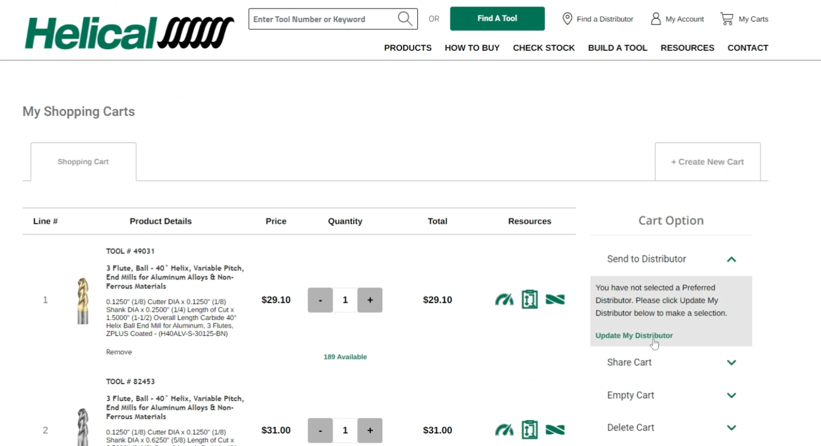Click the Find A Tool button
The width and height of the screenshot is (821, 446).
pyautogui.click(x=497, y=19)
